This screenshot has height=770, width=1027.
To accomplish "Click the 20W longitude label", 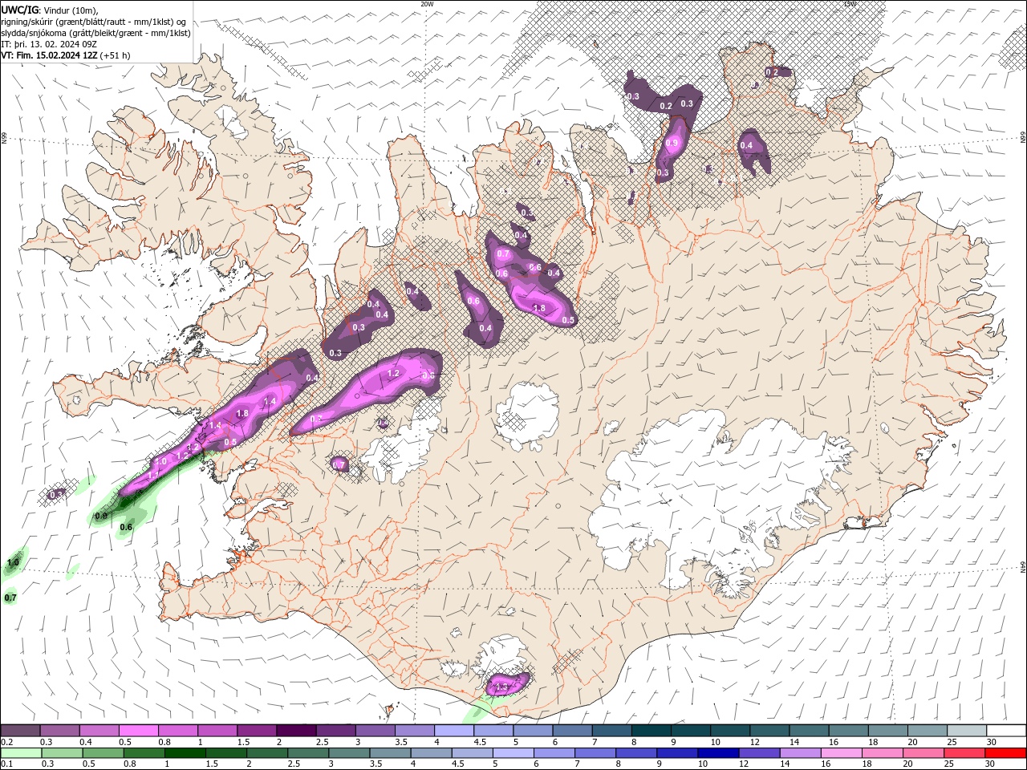I will click(427, 4).
